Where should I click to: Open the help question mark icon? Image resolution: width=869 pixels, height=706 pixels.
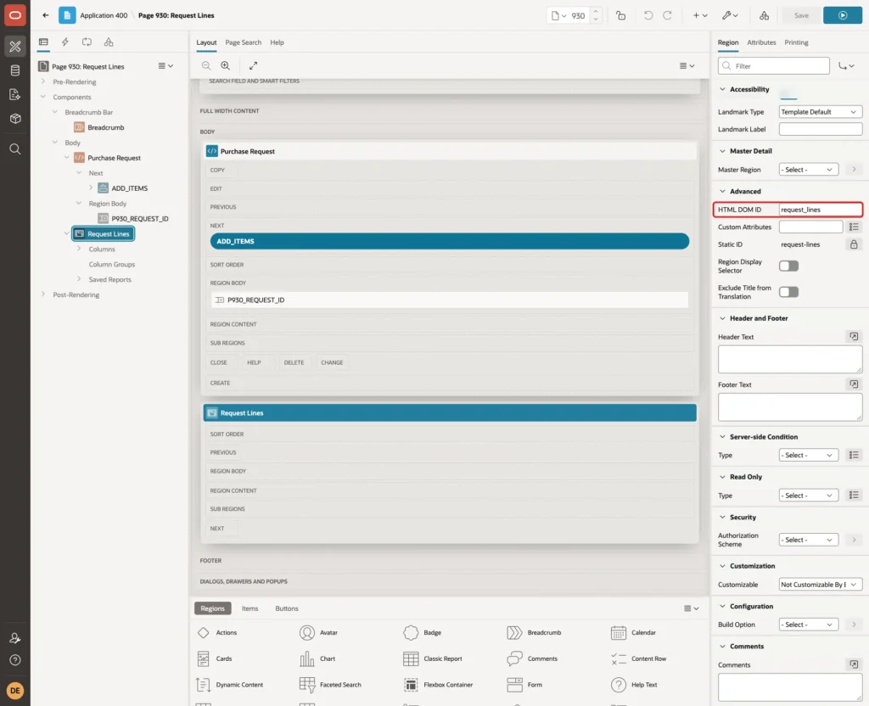pos(15,660)
